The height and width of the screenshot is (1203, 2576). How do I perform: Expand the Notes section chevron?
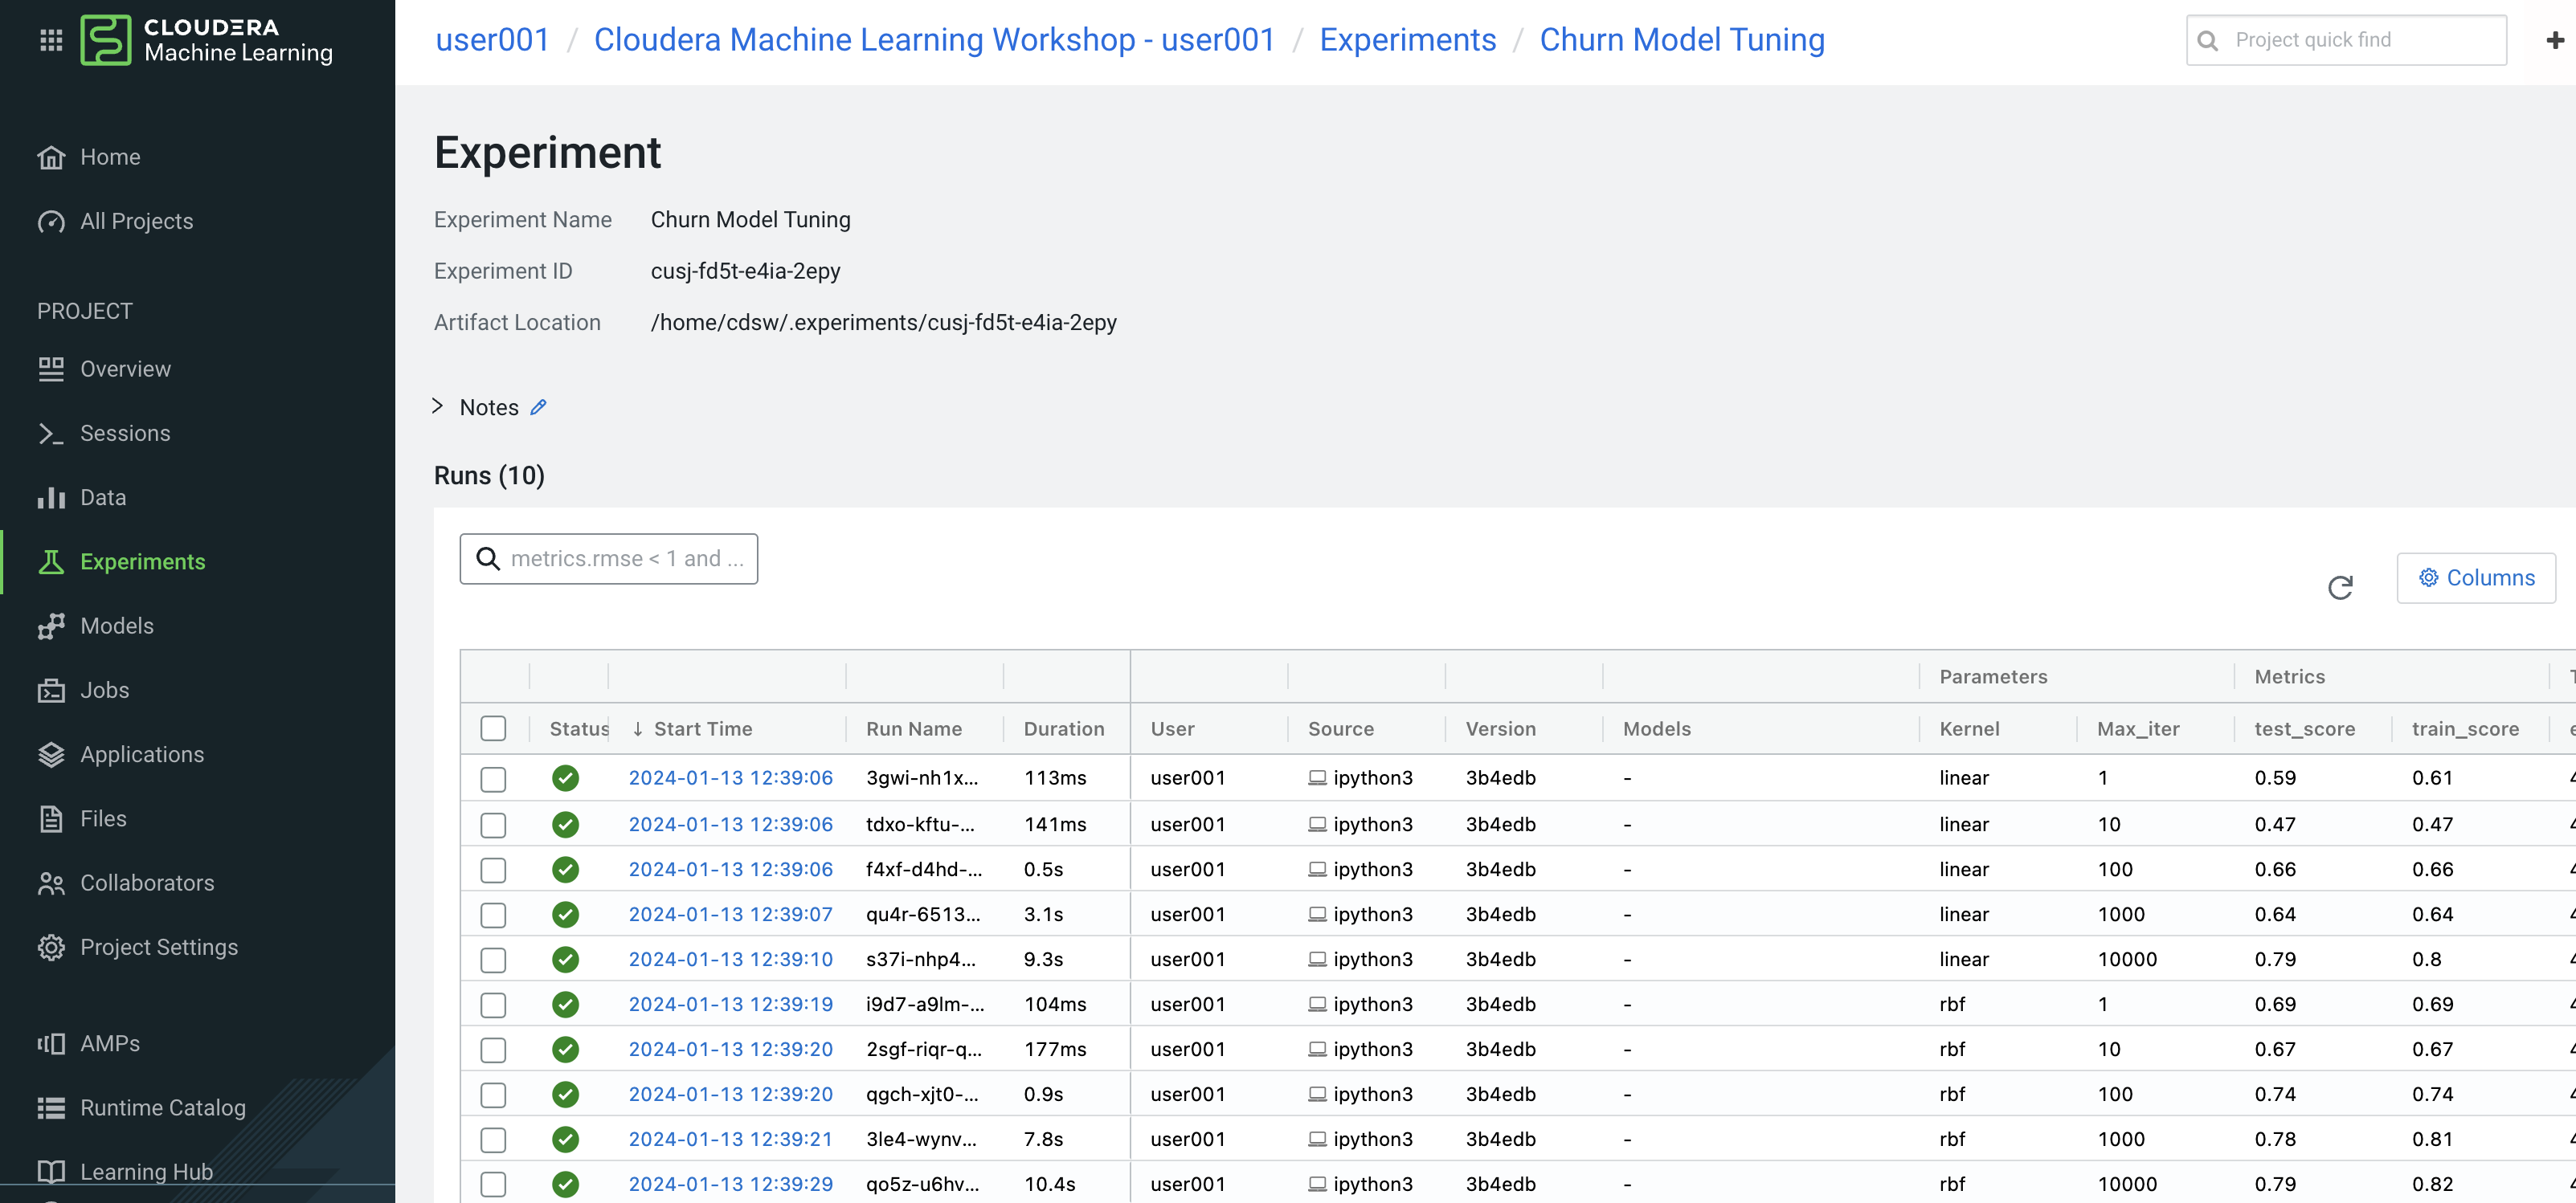pyautogui.click(x=437, y=406)
